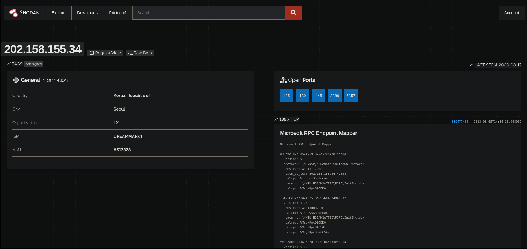Open the Account menu
527x249 pixels.
[x=511, y=13]
